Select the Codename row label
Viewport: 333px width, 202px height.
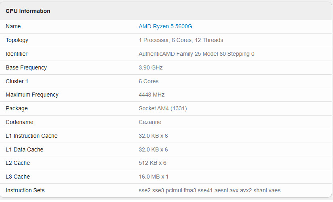(19, 122)
